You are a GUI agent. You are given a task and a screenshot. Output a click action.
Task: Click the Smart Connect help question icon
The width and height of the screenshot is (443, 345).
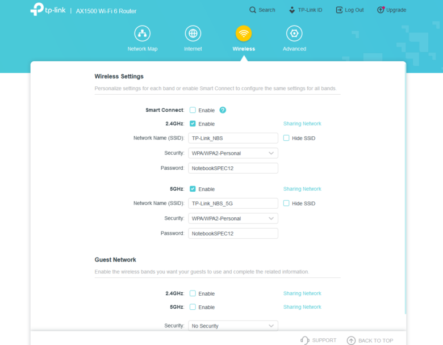(223, 110)
